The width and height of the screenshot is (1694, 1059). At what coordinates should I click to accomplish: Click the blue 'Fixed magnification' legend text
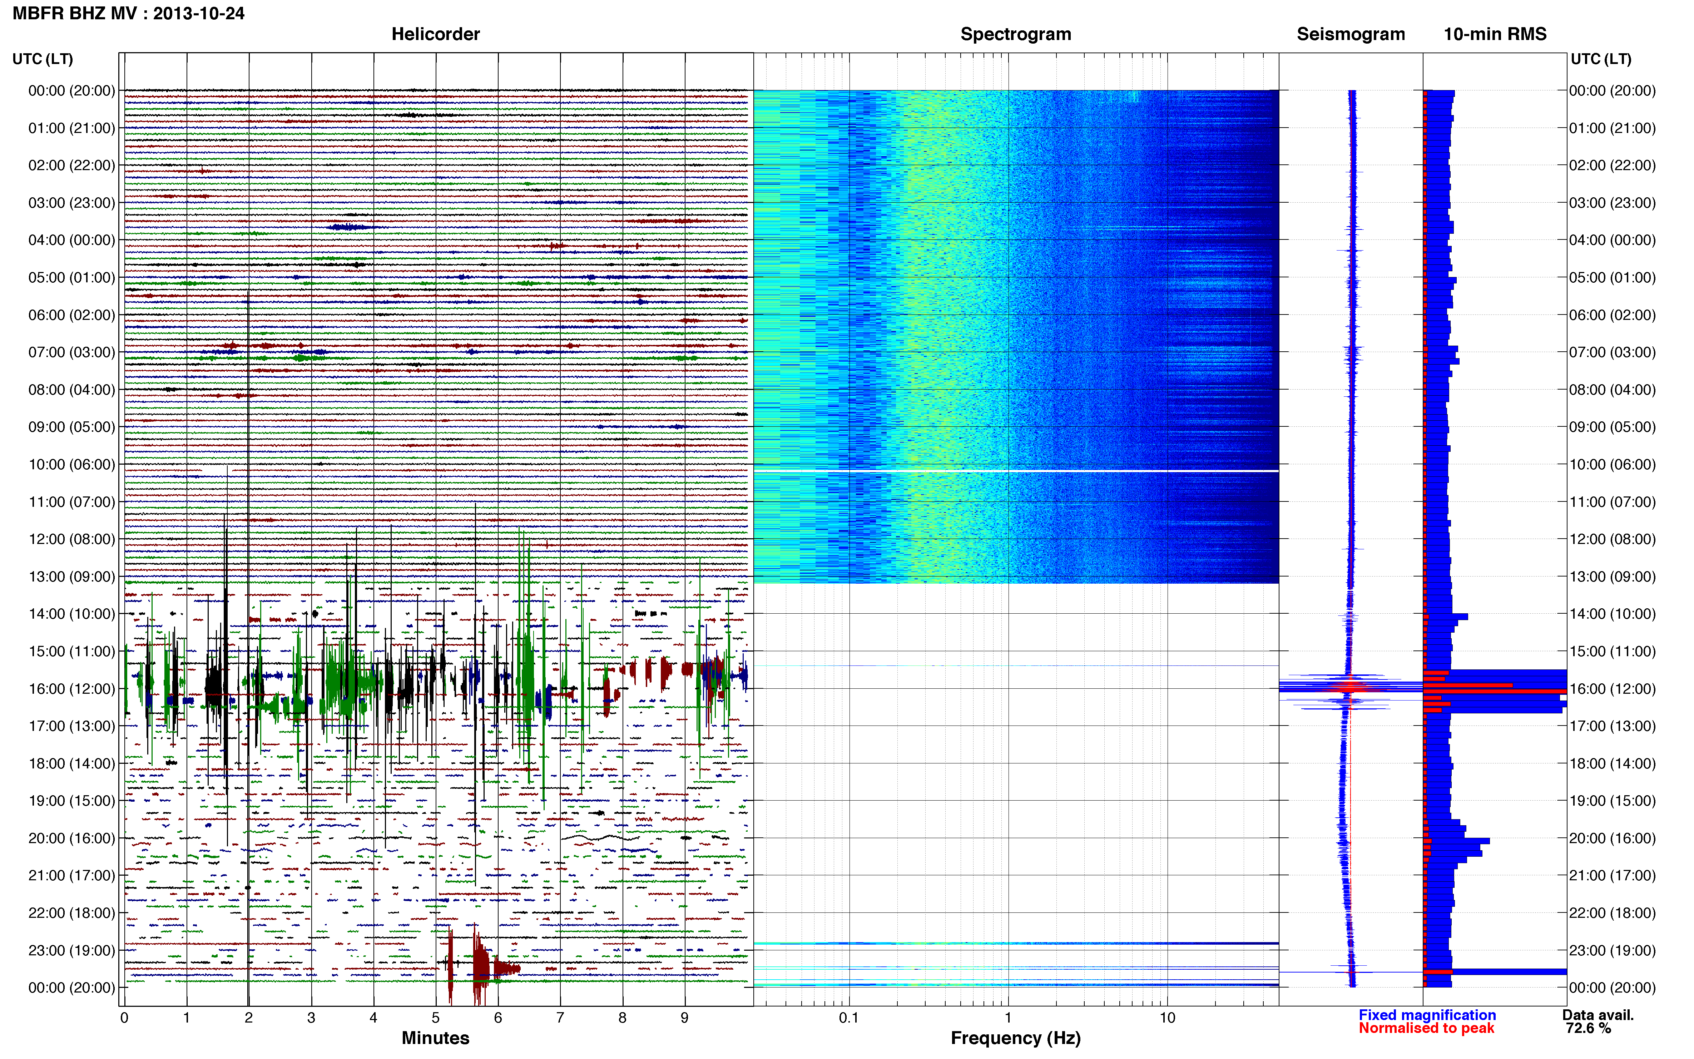pyautogui.click(x=1427, y=1015)
